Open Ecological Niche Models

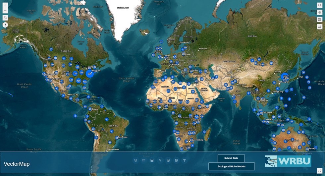tap(232, 166)
